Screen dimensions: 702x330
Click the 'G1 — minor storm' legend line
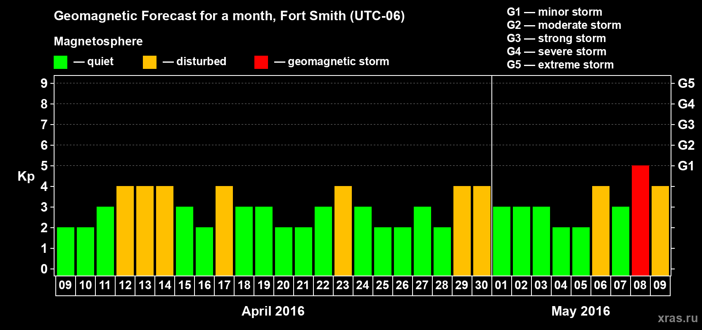point(555,12)
